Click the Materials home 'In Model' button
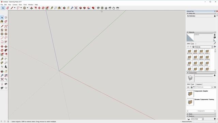 pyautogui.click(x=193, y=47)
